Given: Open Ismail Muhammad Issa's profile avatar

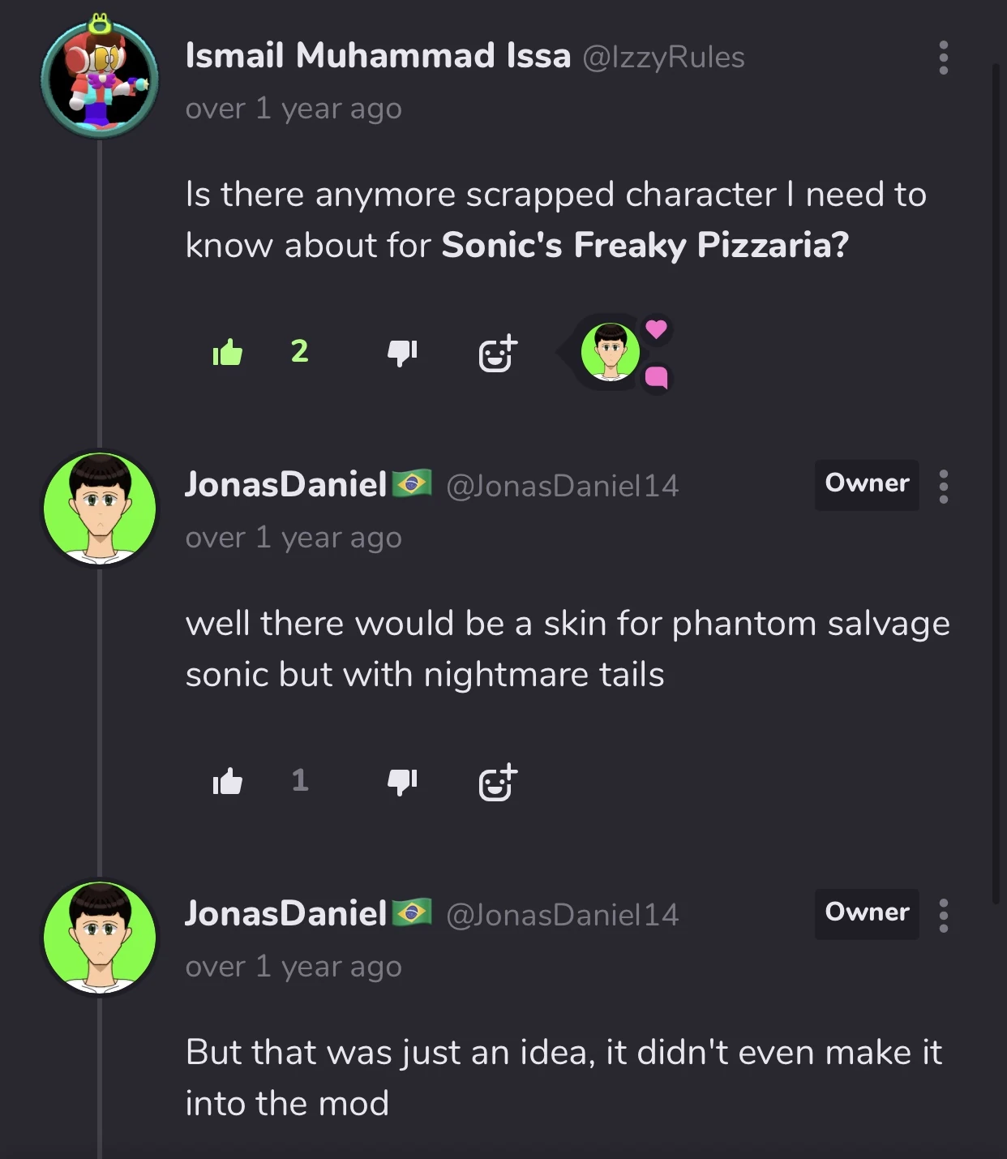Looking at the screenshot, I should point(100,79).
